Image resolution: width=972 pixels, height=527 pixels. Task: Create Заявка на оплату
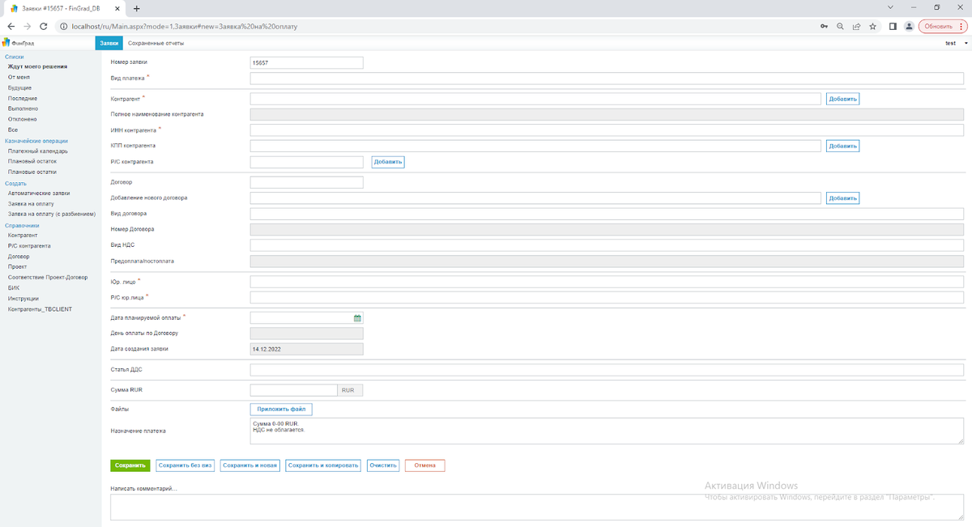pos(31,204)
